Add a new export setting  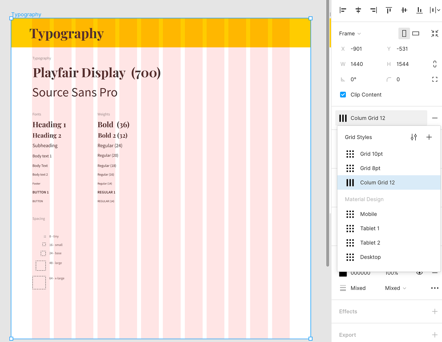435,335
